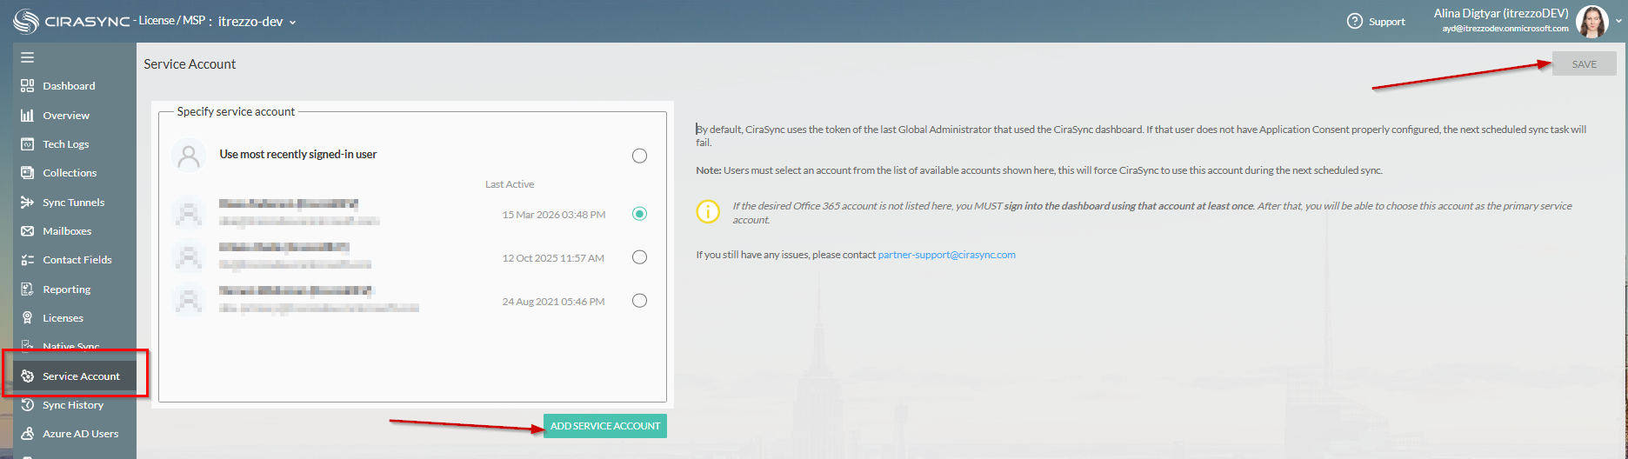Screen dimensions: 1628x459
Task: Select Service Account menu item
Action: 75,376
